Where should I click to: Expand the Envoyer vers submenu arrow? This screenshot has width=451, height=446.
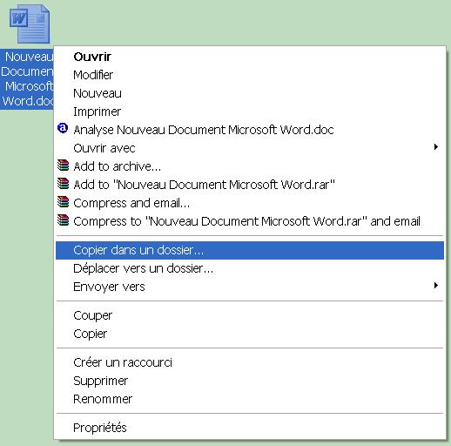[436, 286]
